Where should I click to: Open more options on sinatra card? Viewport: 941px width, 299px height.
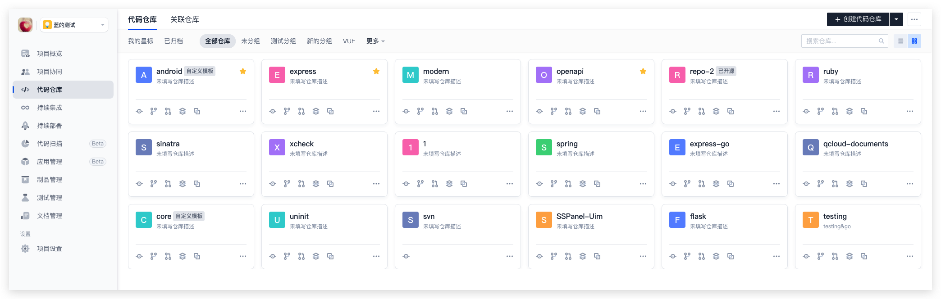243,184
